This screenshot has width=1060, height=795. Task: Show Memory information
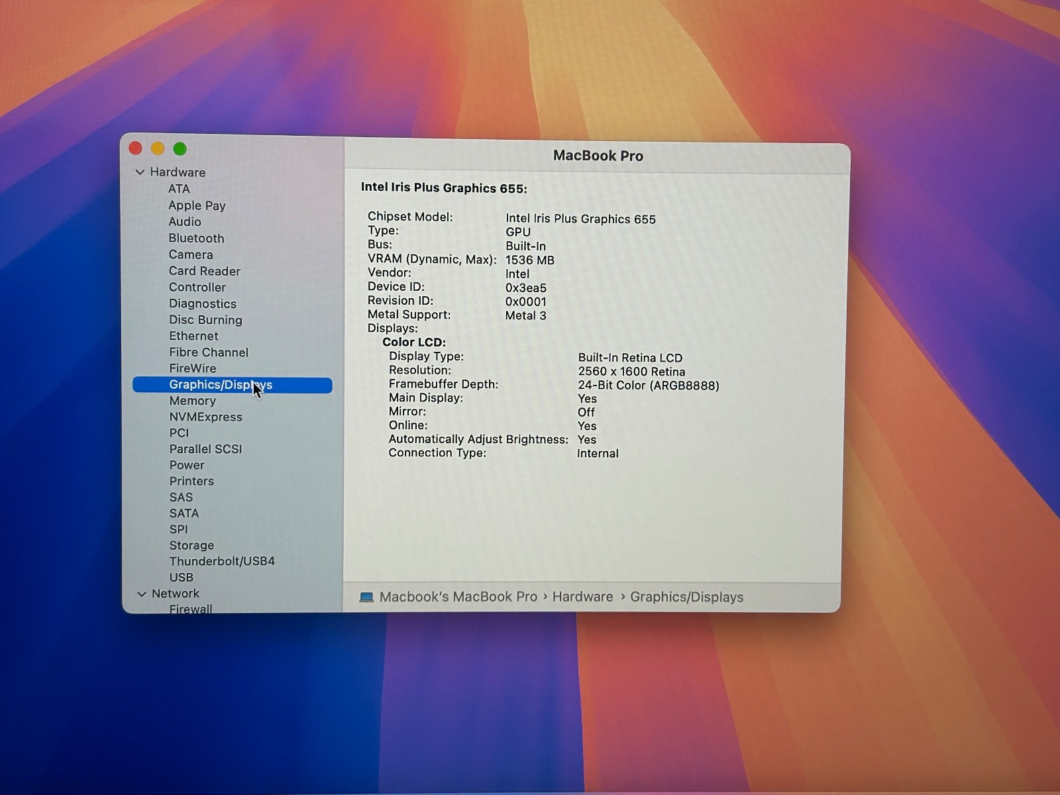point(193,401)
